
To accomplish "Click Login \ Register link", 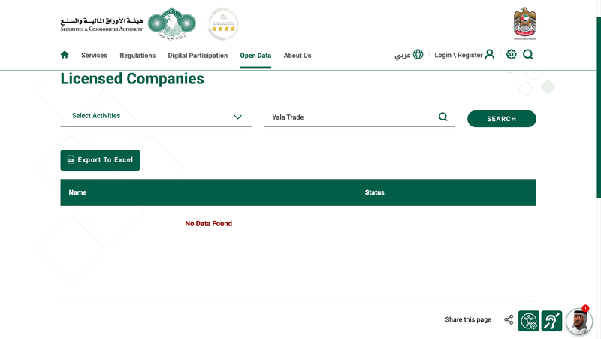I will 458,55.
